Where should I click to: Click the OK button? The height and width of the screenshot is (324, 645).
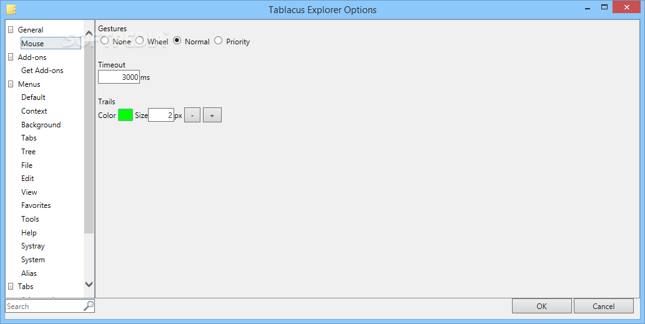(542, 306)
